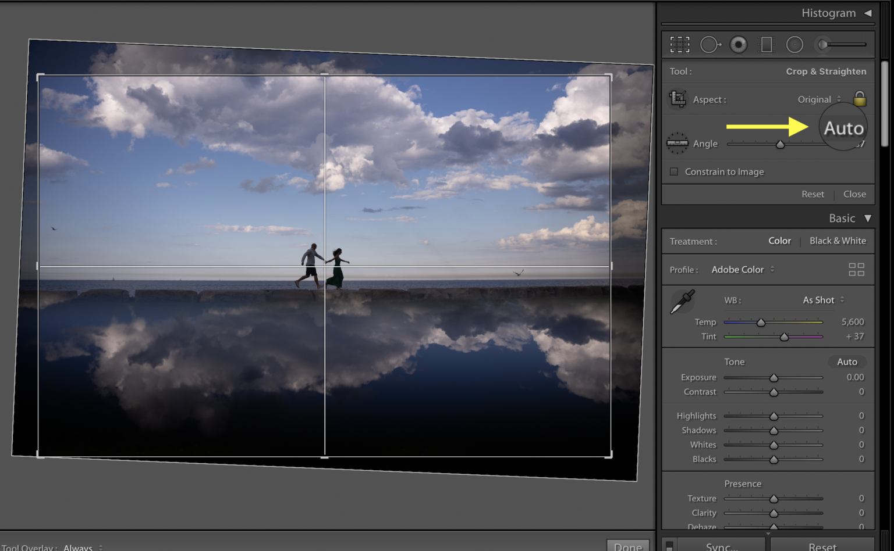Select the White Balance eyedropper

(x=682, y=300)
